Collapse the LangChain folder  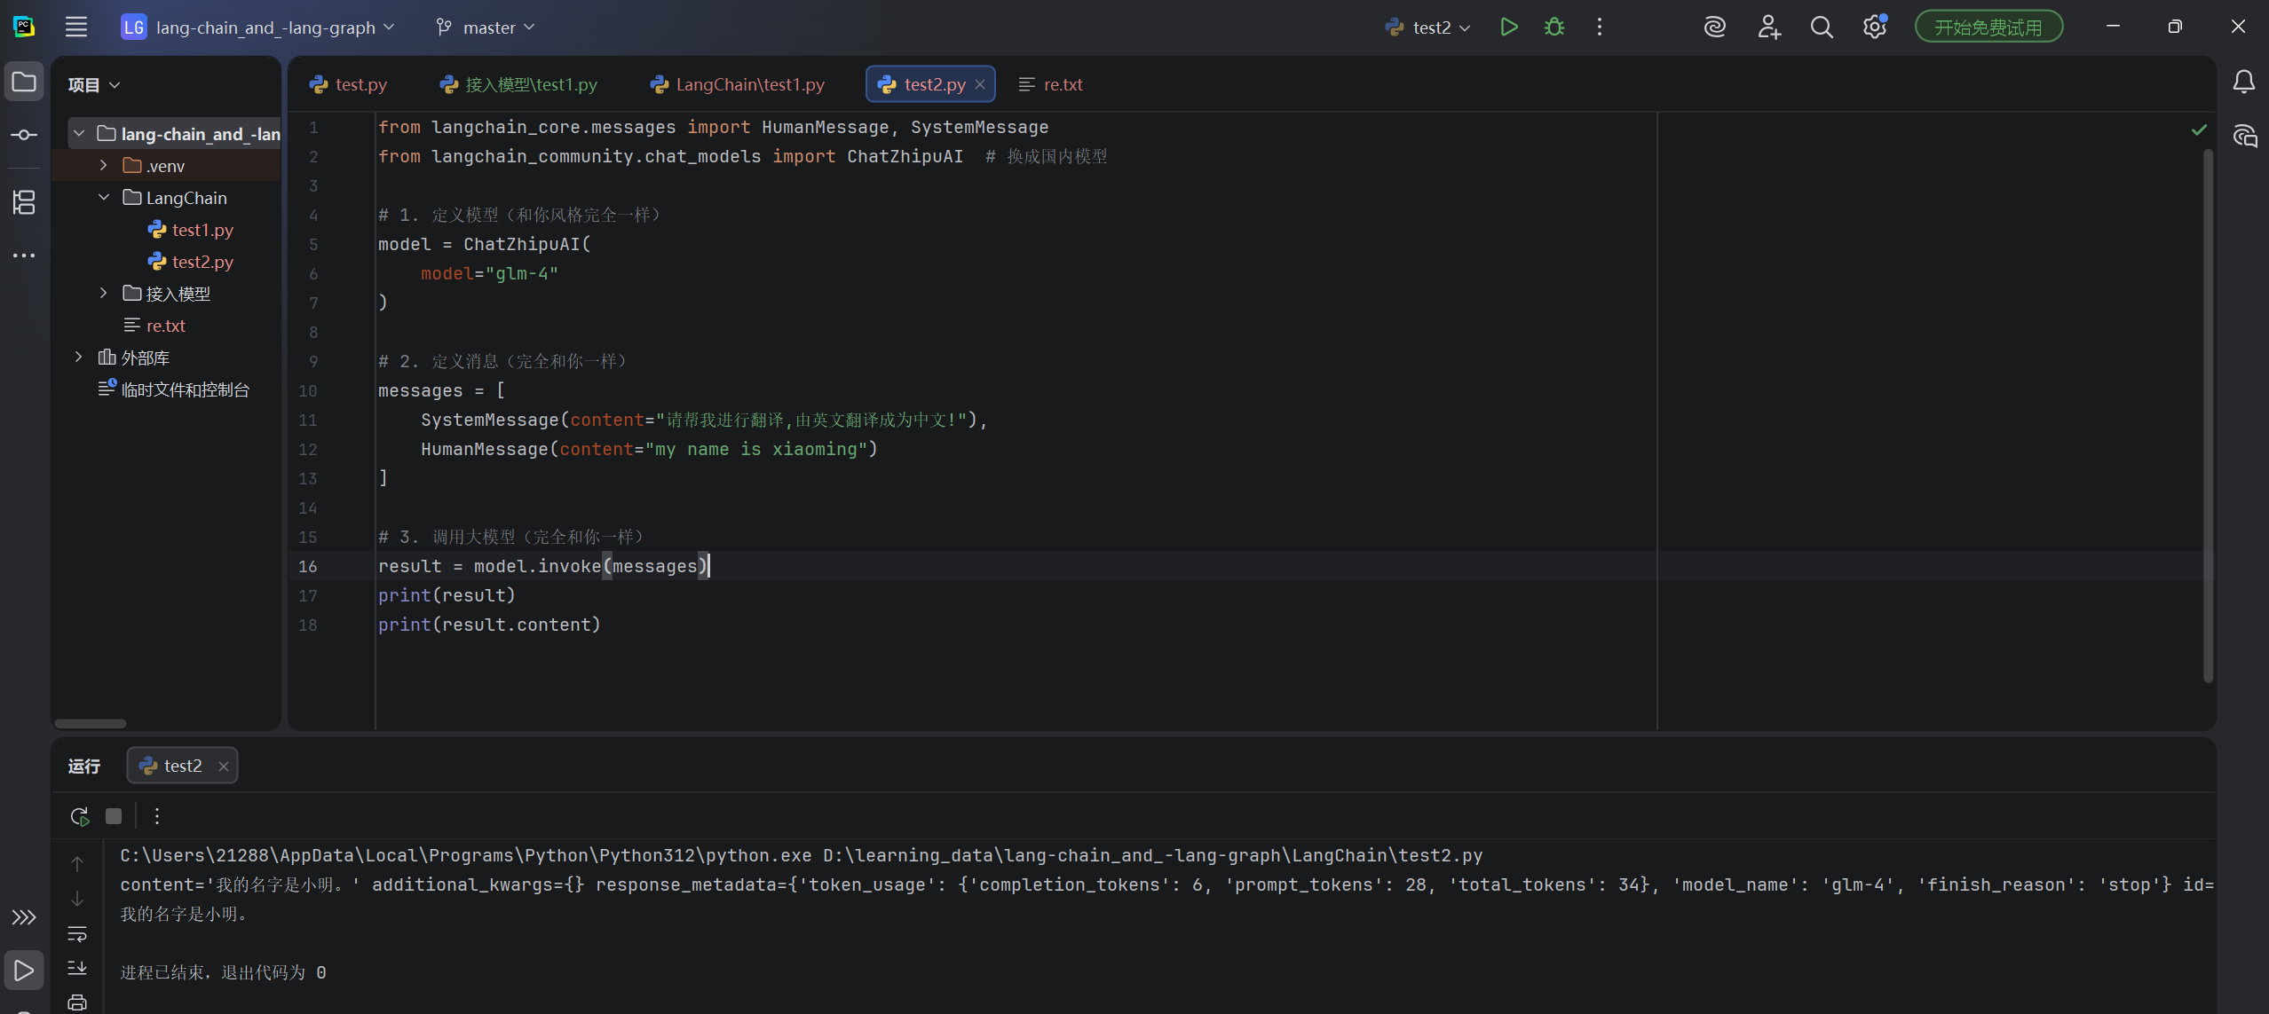[104, 198]
